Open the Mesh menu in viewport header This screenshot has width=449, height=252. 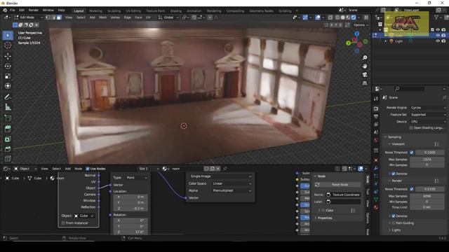pos(102,17)
